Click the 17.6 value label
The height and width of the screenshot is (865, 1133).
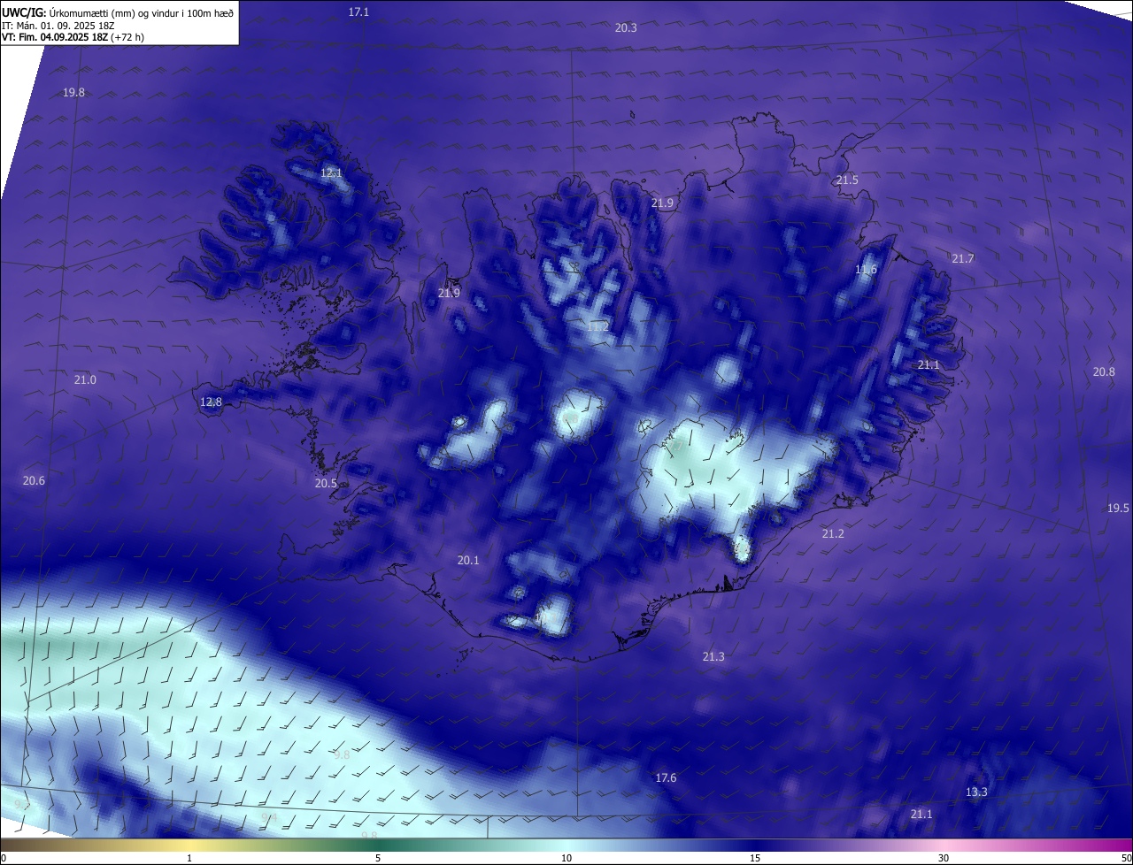coord(666,778)
